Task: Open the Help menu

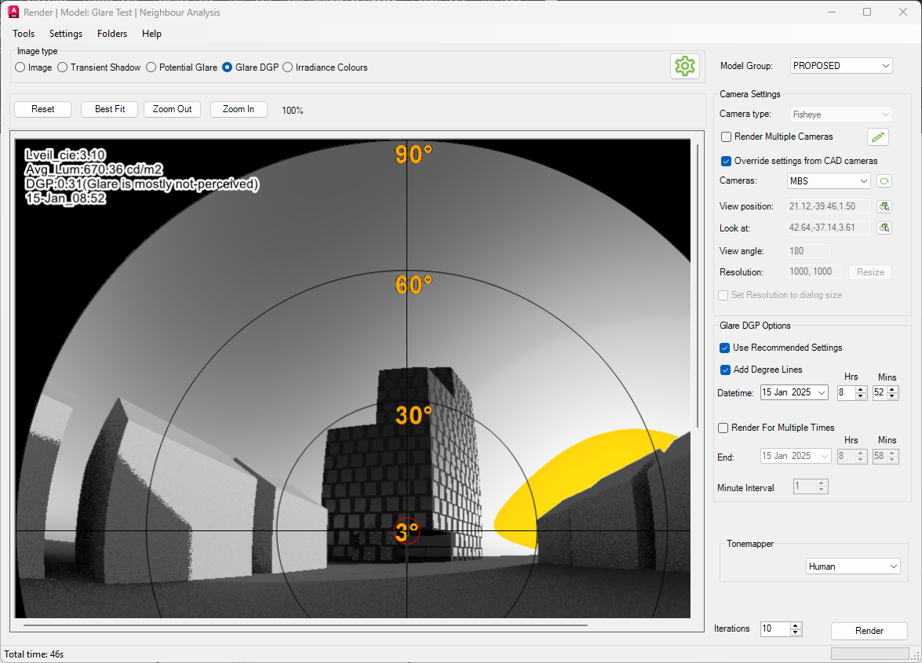Action: (151, 34)
